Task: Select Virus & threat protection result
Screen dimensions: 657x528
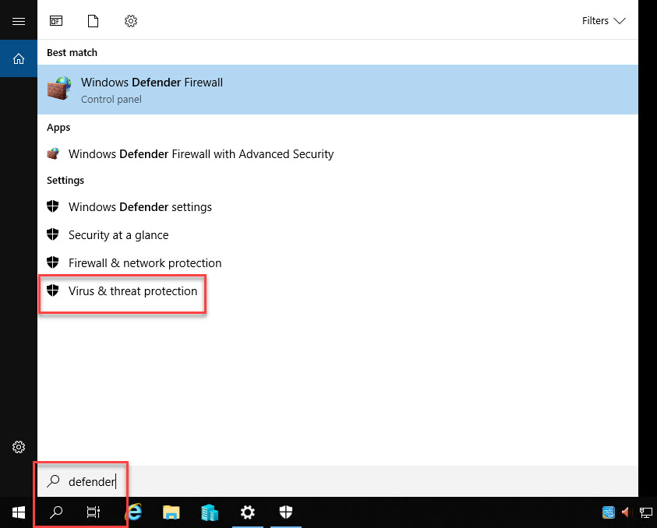Action: coord(132,291)
